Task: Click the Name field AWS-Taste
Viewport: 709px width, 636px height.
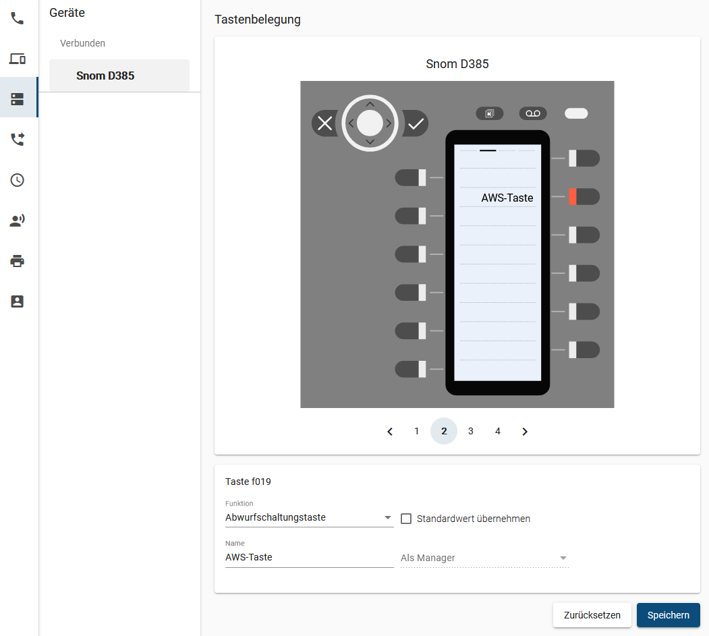Action: (x=309, y=557)
